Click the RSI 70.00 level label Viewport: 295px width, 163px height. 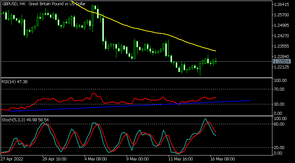(x=279, y=89)
